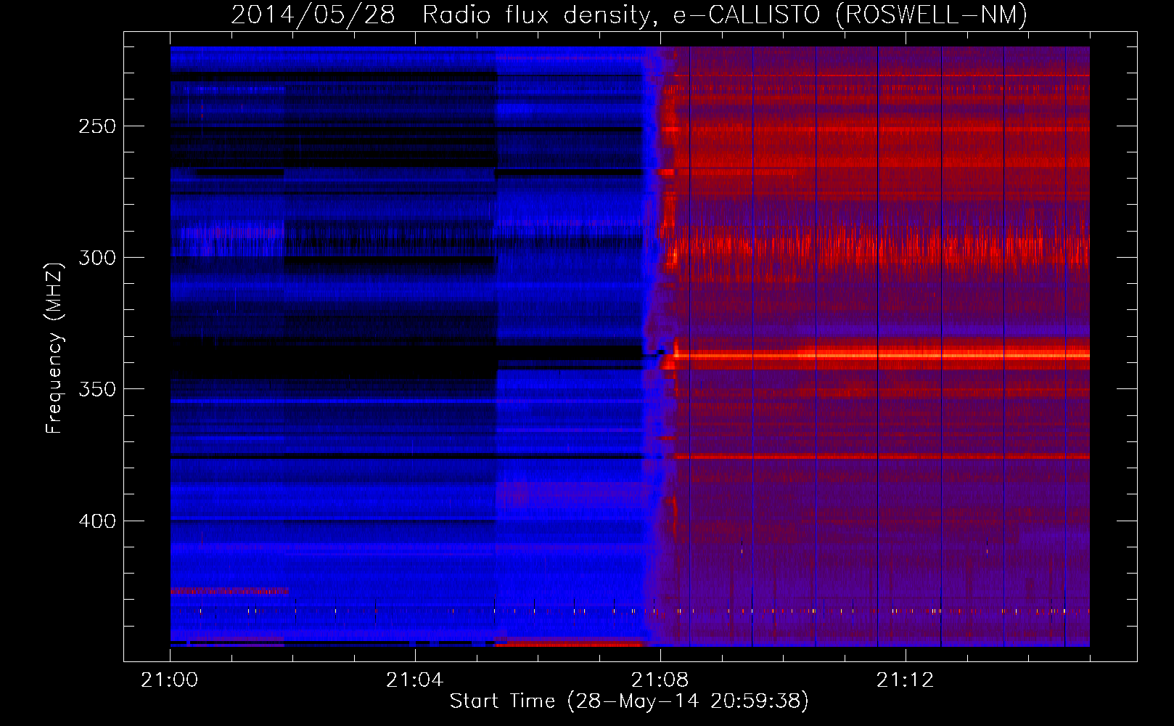Click the 21:04 time tick label
Screen dimensions: 1174x726
click(x=415, y=680)
